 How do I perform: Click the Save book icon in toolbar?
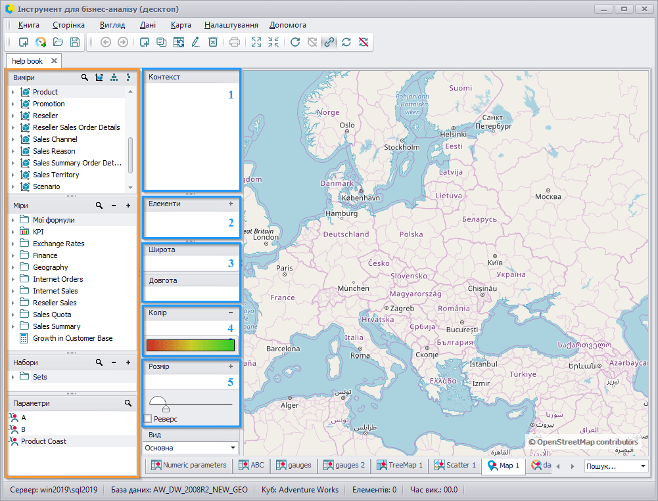(x=75, y=42)
